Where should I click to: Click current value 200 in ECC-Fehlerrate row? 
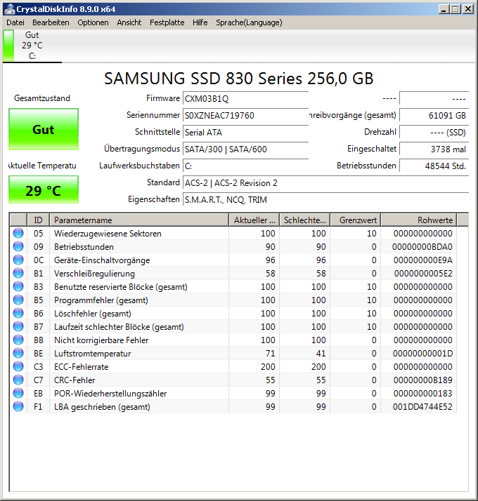click(268, 367)
